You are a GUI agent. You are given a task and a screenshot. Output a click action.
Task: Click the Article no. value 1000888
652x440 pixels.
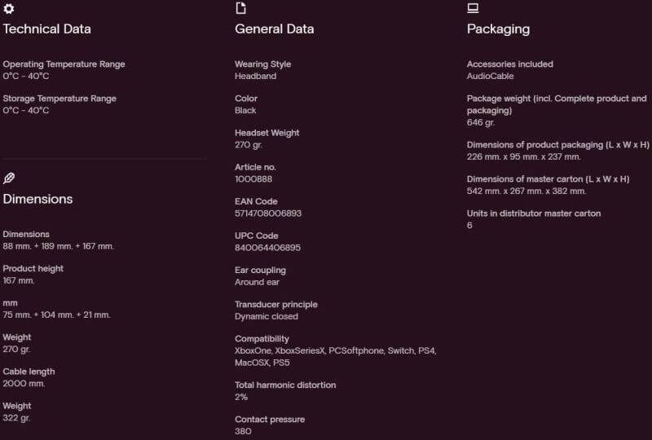click(253, 179)
